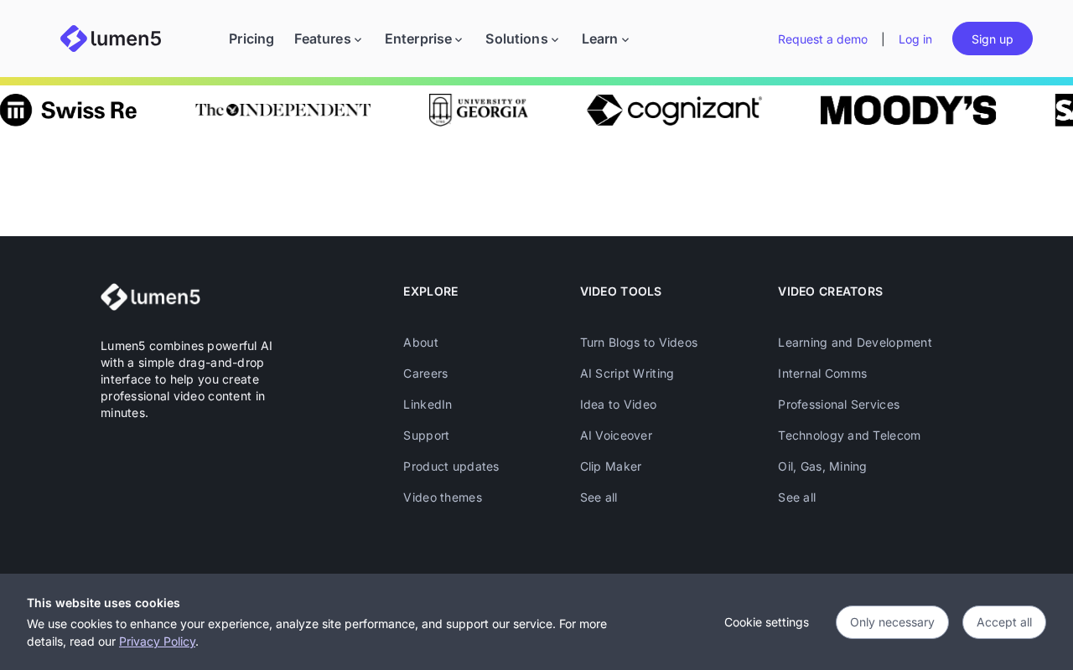Click the Sign up button
Image resolution: width=1073 pixels, height=670 pixels.
993,39
